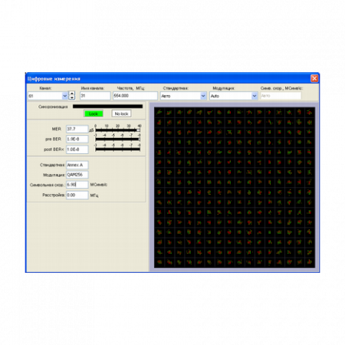Select the MER value field 37.7
345x345 pixels.
coord(77,129)
